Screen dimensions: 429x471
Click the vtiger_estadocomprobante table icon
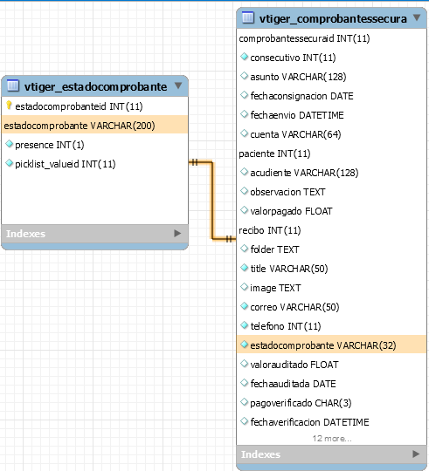12,85
